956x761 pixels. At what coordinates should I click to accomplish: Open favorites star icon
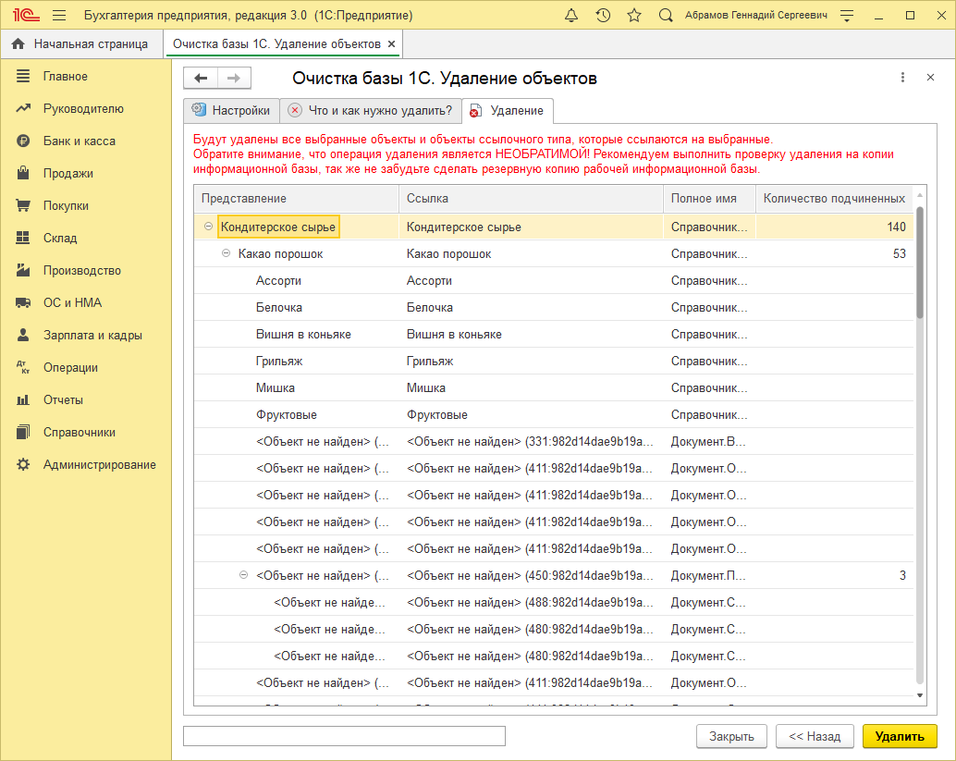click(633, 16)
